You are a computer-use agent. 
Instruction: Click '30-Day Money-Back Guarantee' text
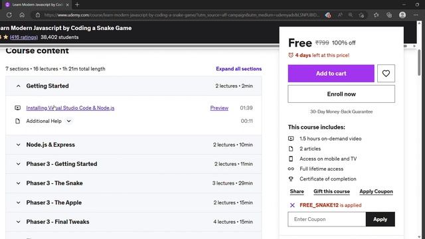(341, 112)
